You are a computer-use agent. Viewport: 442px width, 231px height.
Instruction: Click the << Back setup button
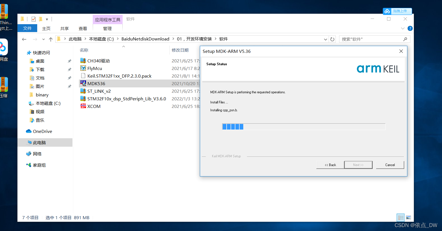(330, 165)
